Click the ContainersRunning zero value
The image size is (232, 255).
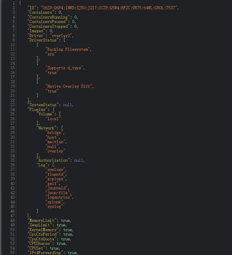tap(74, 17)
